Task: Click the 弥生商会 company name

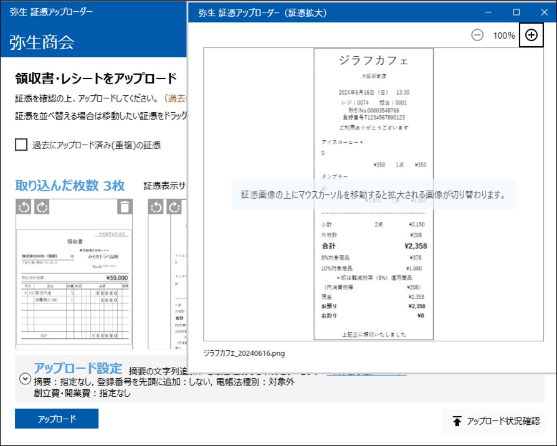Action: 42,42
